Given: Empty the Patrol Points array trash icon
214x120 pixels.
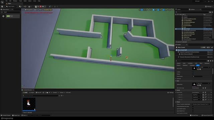Looking at the screenshot, I should (205, 92).
